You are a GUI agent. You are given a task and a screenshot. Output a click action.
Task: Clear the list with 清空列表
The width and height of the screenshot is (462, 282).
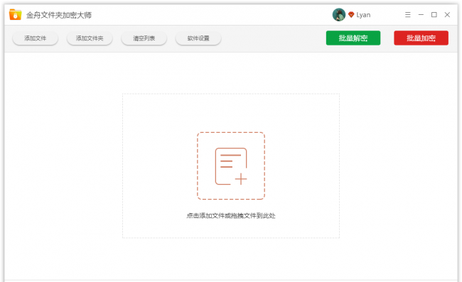144,38
